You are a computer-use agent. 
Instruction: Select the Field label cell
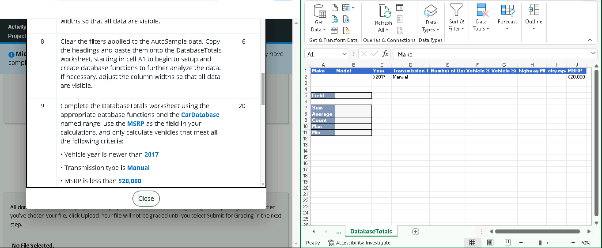tap(323, 95)
